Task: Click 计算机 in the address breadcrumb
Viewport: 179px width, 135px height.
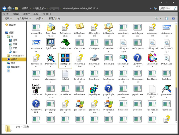Action: pyautogui.click(x=25, y=8)
